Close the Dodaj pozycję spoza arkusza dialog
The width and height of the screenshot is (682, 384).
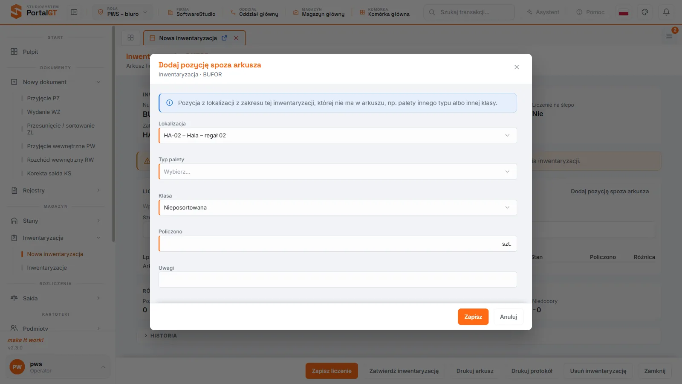[x=517, y=67]
